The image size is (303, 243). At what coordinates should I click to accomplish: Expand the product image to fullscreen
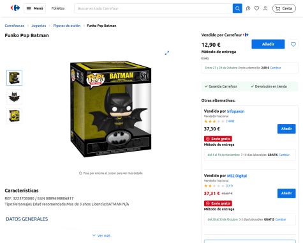[167, 53]
